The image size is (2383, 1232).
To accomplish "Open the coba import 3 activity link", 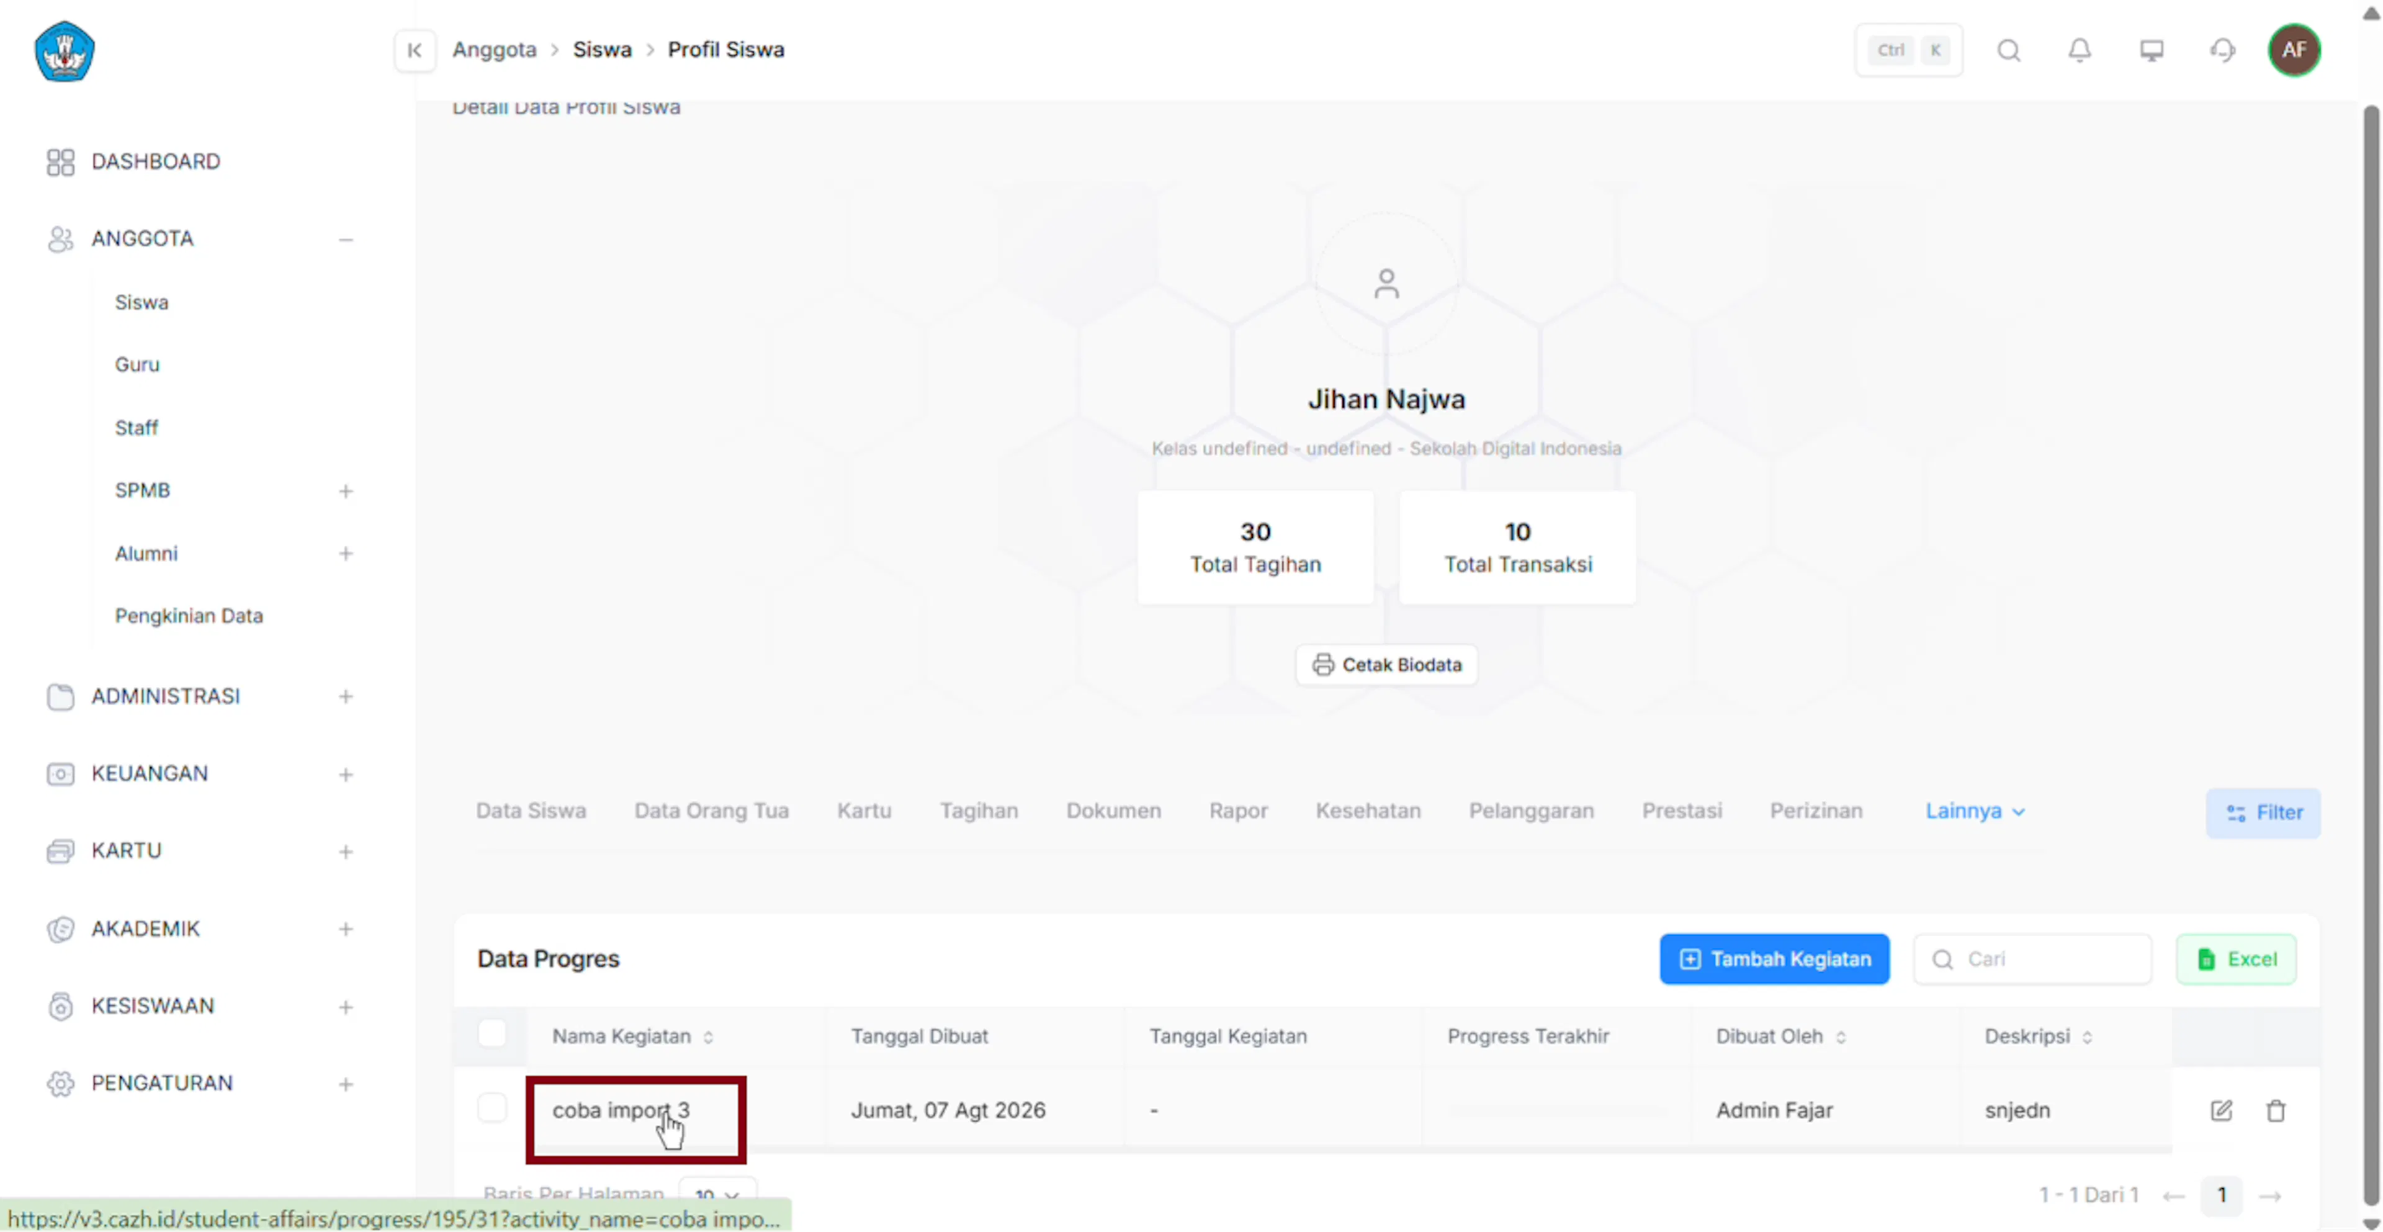I will pyautogui.click(x=621, y=1110).
